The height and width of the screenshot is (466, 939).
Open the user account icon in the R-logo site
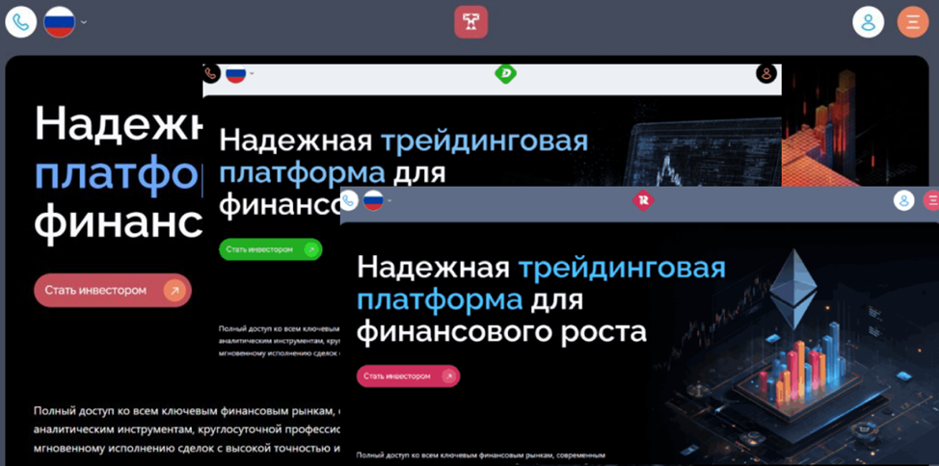click(x=904, y=200)
